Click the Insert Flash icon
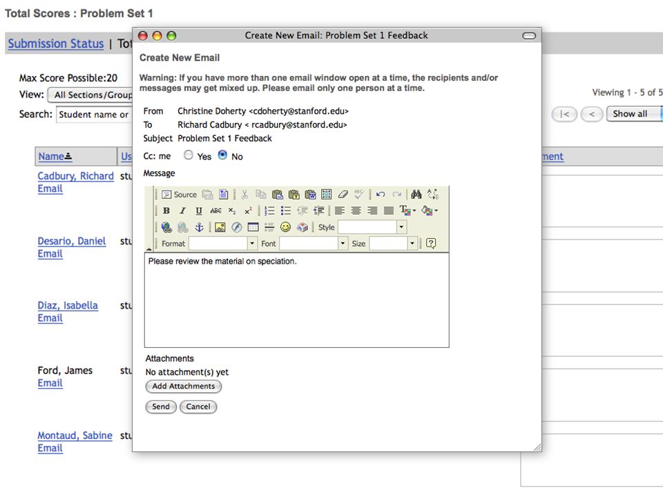 236,227
